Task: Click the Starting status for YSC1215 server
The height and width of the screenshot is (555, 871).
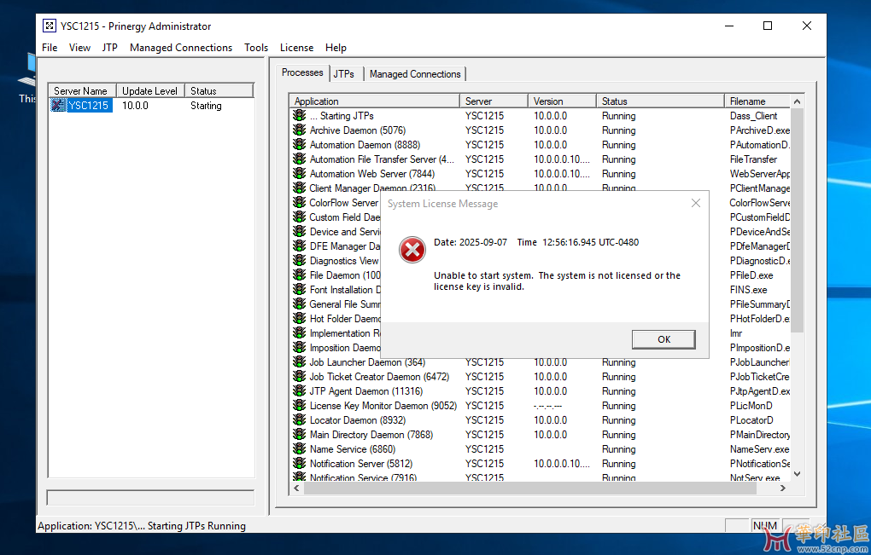Action: click(206, 106)
